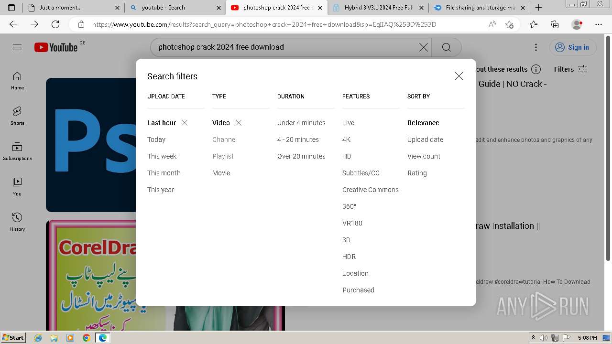The height and width of the screenshot is (344, 612).
Task: Open the You section in sidebar
Action: [17, 187]
